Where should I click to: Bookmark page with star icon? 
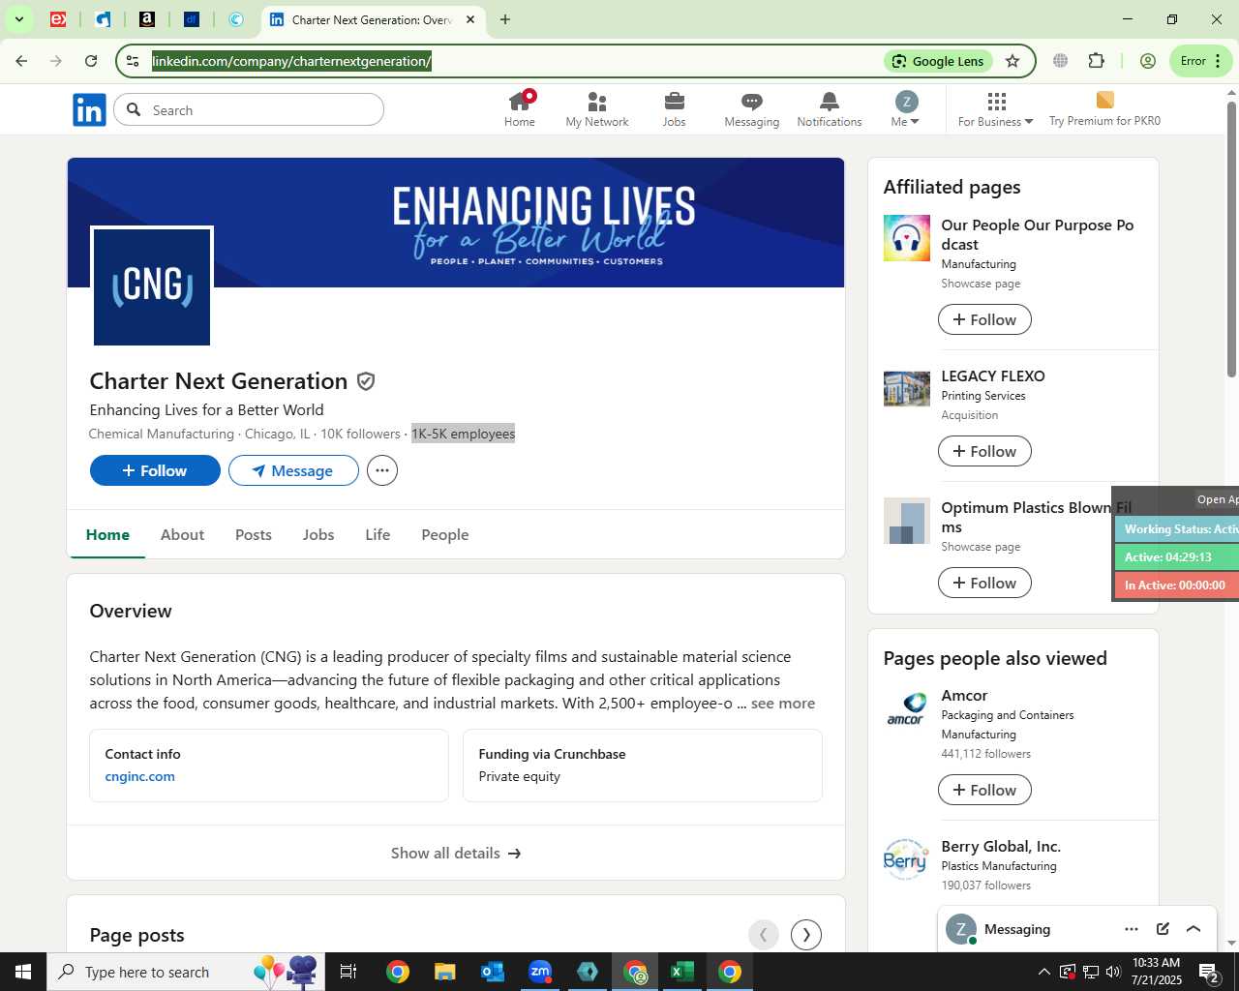(x=1012, y=61)
